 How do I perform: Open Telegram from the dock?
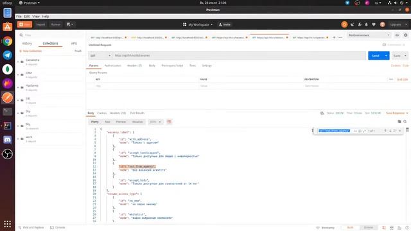tap(7, 55)
